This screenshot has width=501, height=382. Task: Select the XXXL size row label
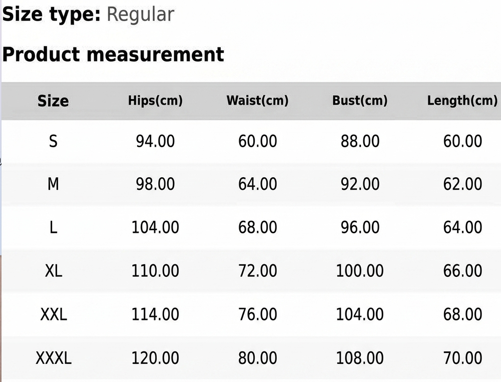pos(53,358)
